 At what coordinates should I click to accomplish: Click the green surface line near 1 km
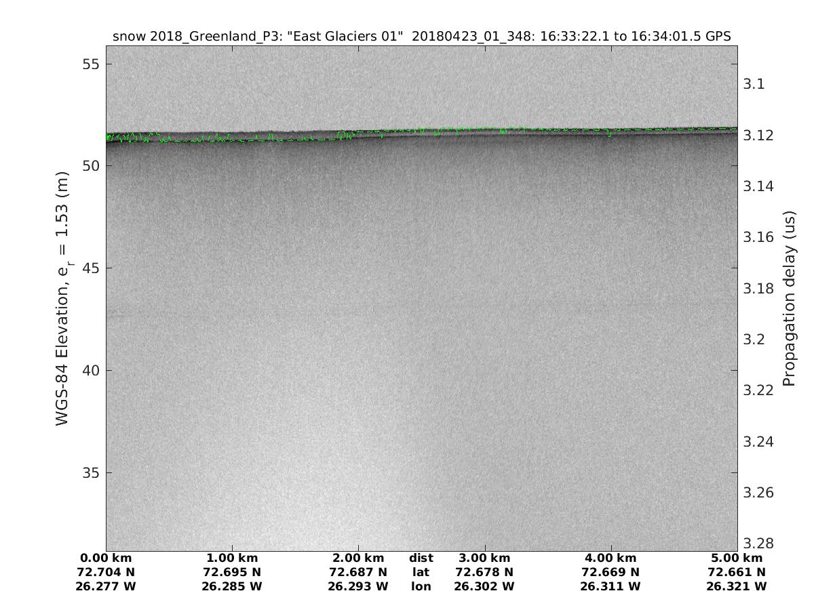pos(232,140)
